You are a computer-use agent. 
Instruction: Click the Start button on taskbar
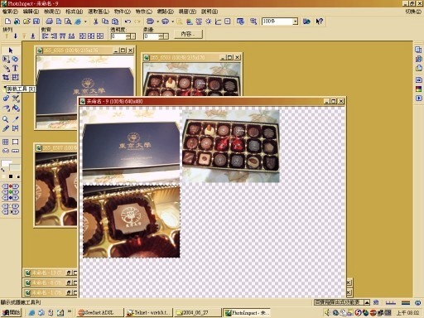(12, 312)
